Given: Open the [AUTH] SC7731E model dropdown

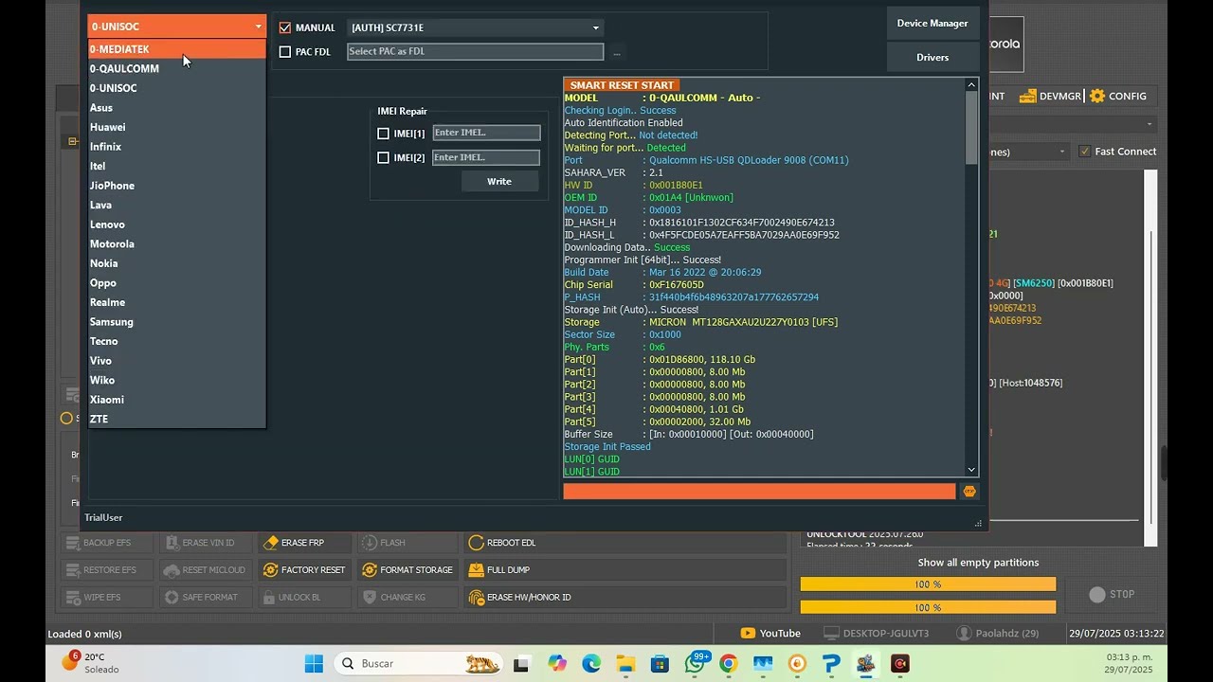Looking at the screenshot, I should pos(476,27).
